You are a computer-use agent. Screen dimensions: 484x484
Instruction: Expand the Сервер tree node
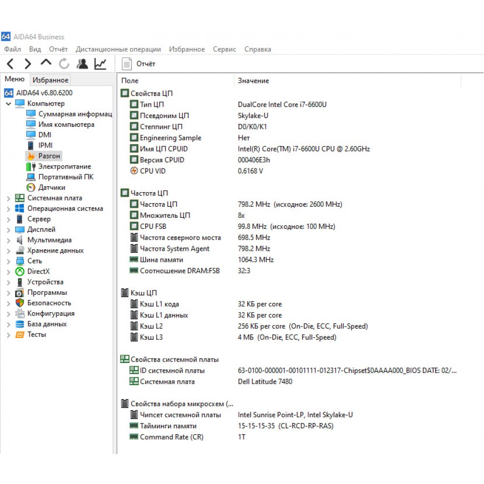(9, 219)
